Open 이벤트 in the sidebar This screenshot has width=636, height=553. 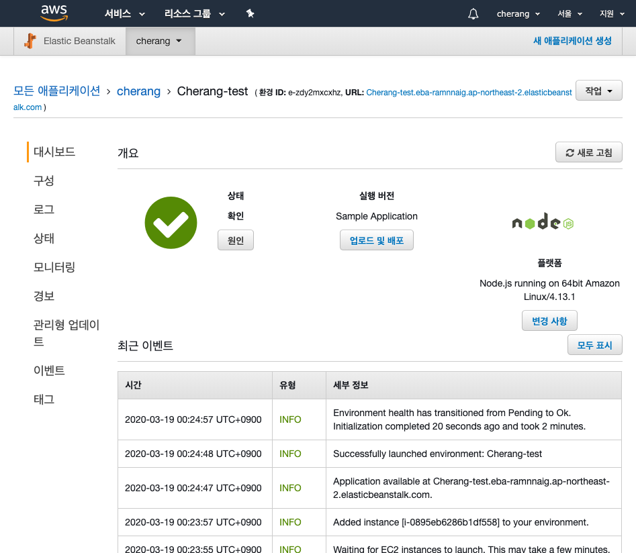49,370
